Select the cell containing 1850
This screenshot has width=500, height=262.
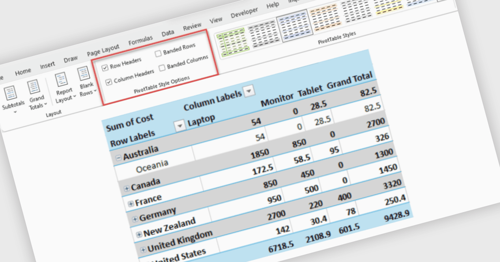pyautogui.click(x=260, y=154)
